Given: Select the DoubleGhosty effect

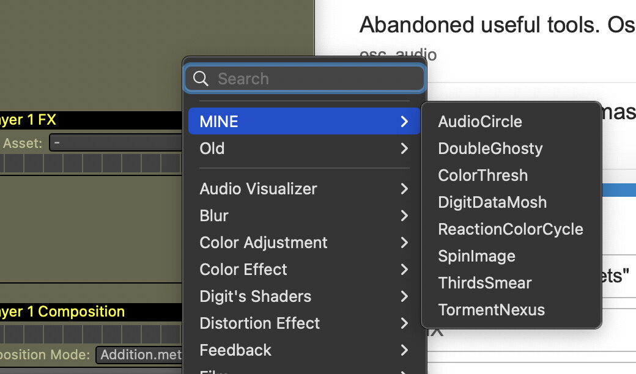Looking at the screenshot, I should (x=490, y=148).
